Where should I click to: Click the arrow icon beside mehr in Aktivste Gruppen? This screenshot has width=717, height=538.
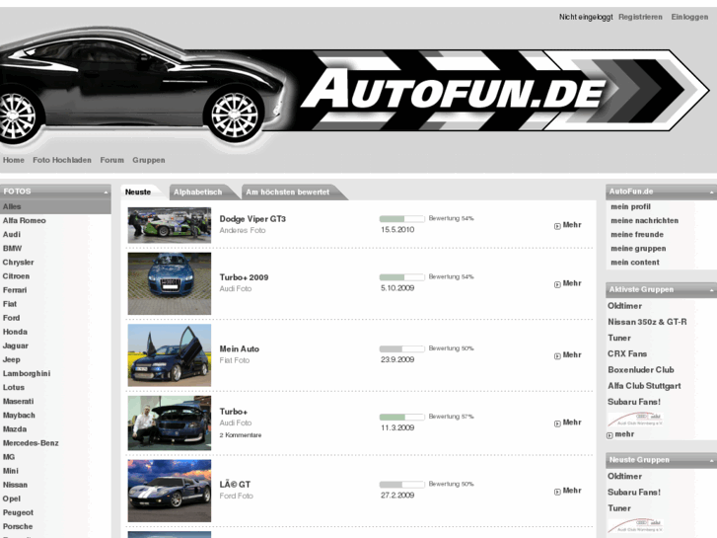(609, 435)
